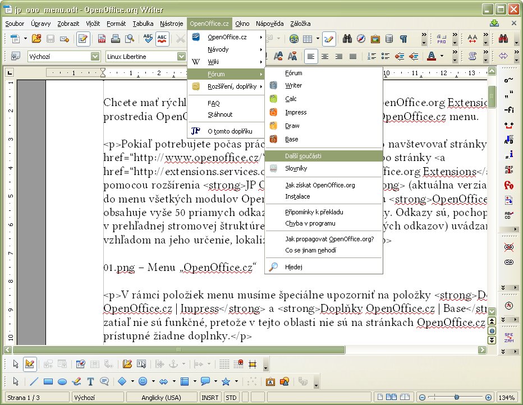Click Zoom In plus button
Viewport: 523px width, 405px height.
[x=488, y=398]
